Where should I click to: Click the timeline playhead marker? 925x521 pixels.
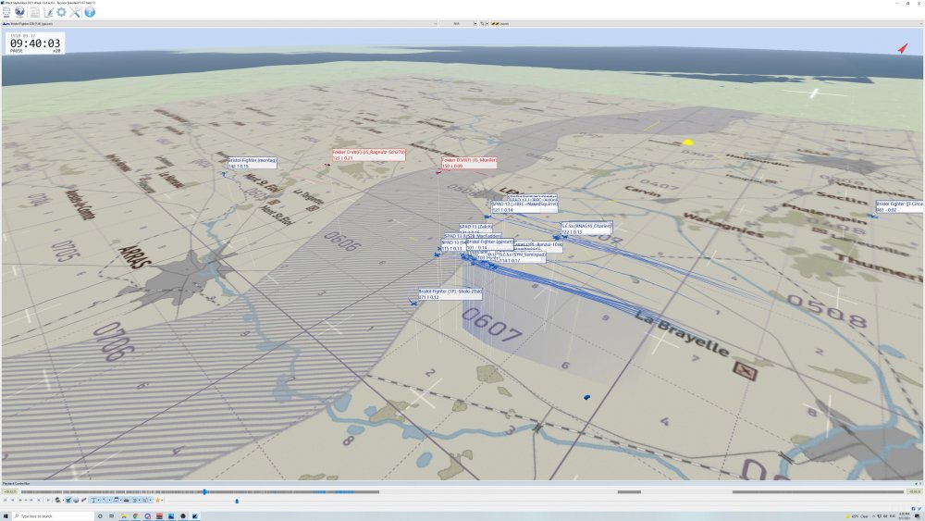(x=204, y=490)
